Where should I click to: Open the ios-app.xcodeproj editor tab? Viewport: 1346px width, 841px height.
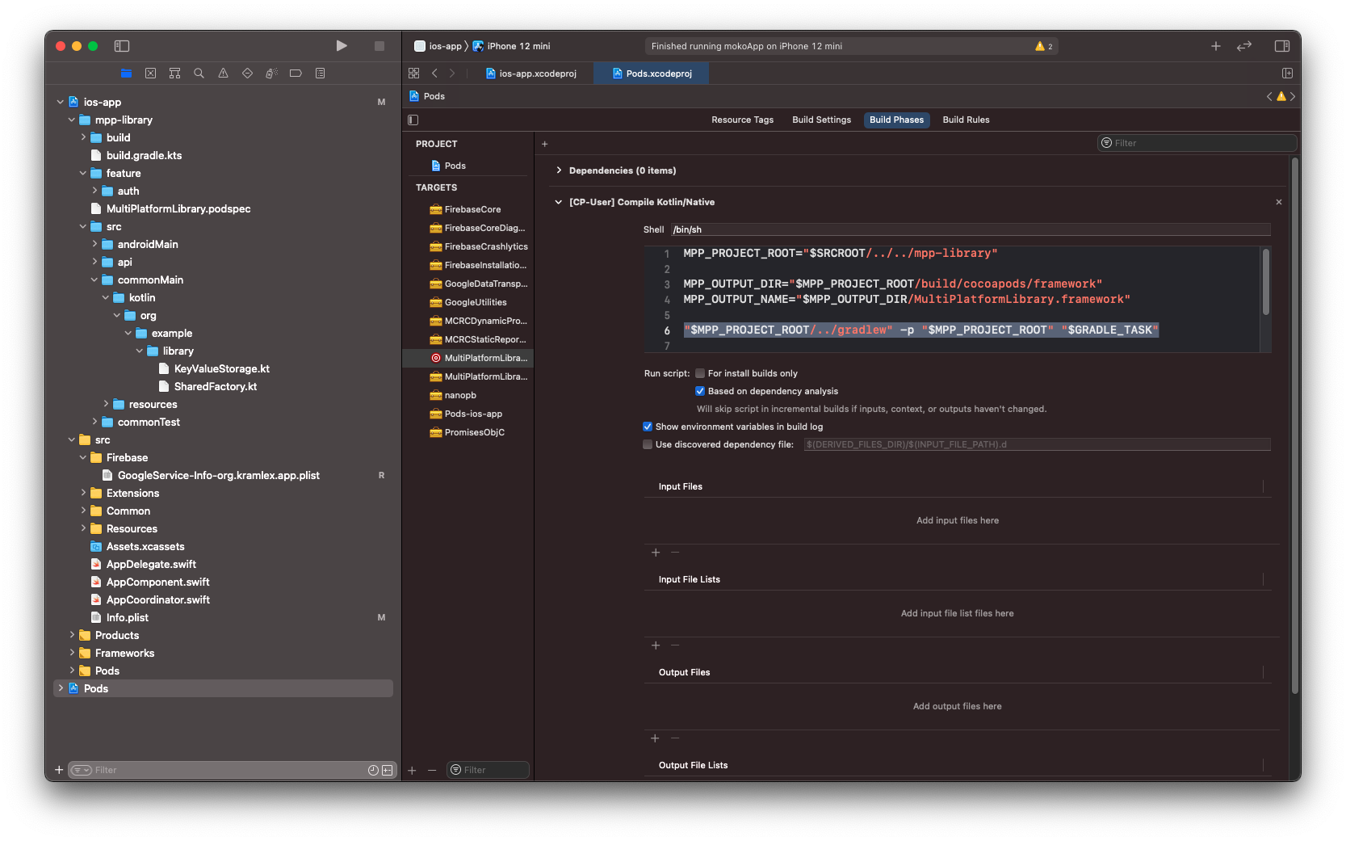pyautogui.click(x=530, y=74)
